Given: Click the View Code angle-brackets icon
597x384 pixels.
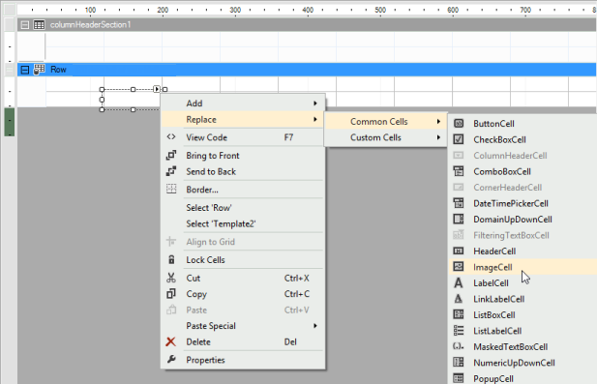Looking at the screenshot, I should [171, 137].
